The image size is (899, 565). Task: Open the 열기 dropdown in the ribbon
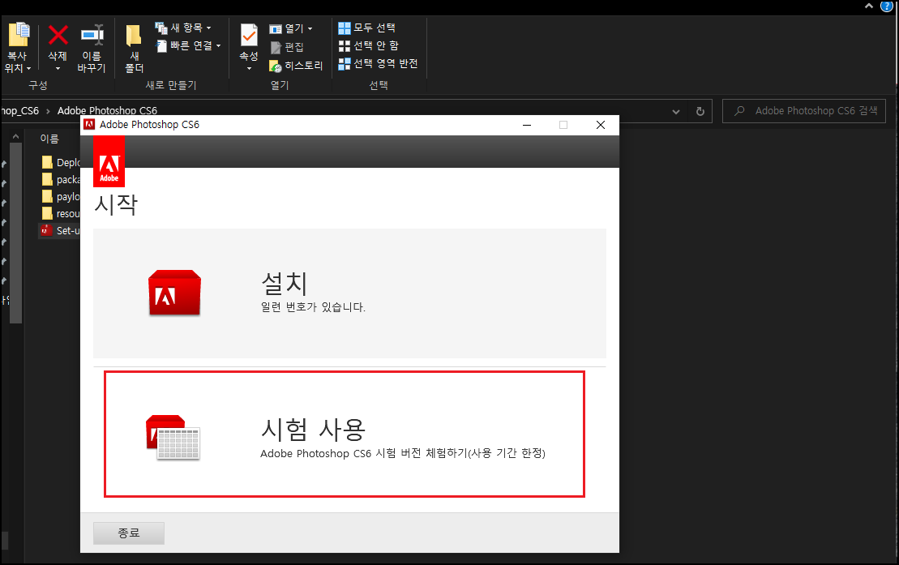[x=291, y=28]
